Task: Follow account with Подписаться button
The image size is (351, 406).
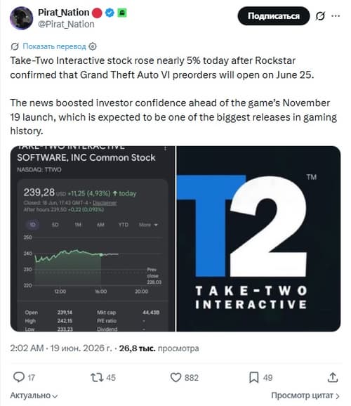Action: tap(274, 16)
